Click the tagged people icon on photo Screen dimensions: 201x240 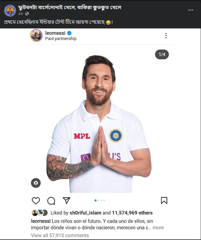coord(36,183)
